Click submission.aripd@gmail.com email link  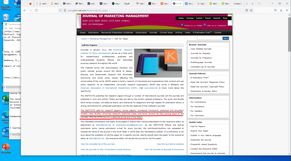(129, 125)
